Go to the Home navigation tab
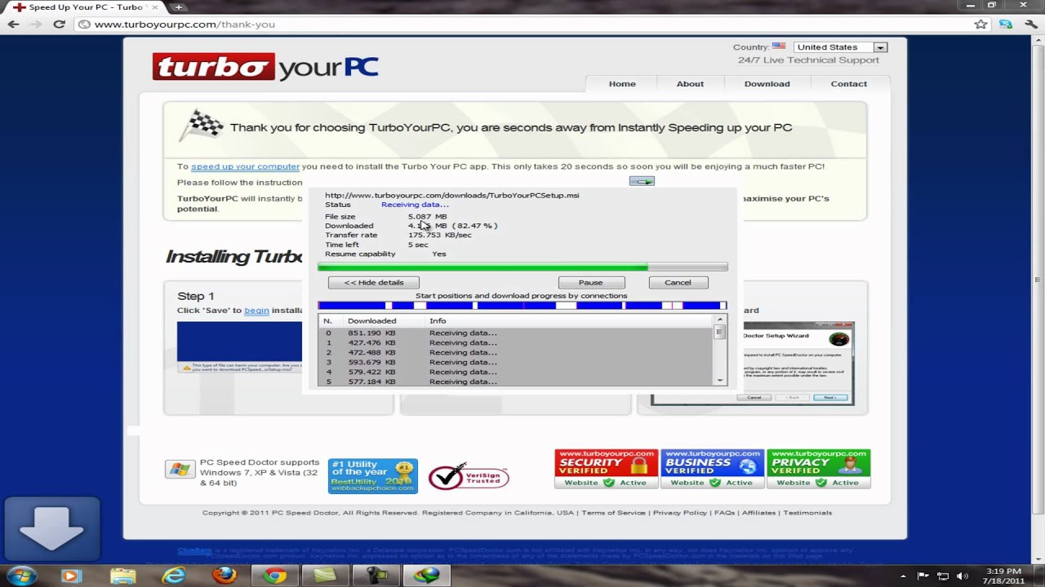1045x587 pixels. coord(622,84)
